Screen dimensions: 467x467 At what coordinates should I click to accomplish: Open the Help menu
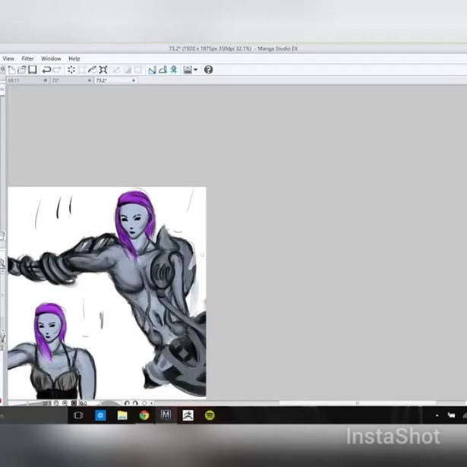coord(74,58)
